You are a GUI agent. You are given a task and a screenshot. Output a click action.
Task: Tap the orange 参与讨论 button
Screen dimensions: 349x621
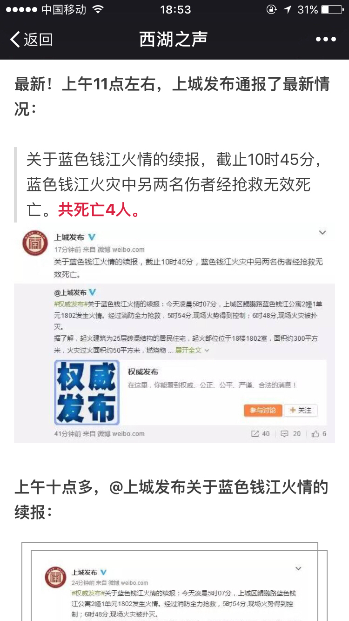[263, 410]
